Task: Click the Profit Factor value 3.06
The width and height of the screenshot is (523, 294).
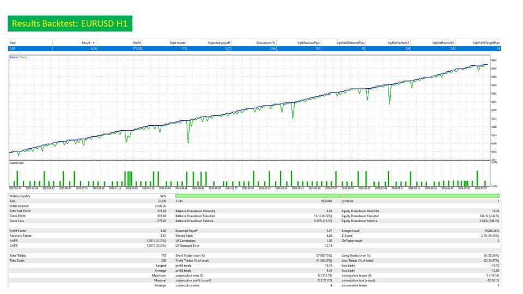Action: pos(163,231)
